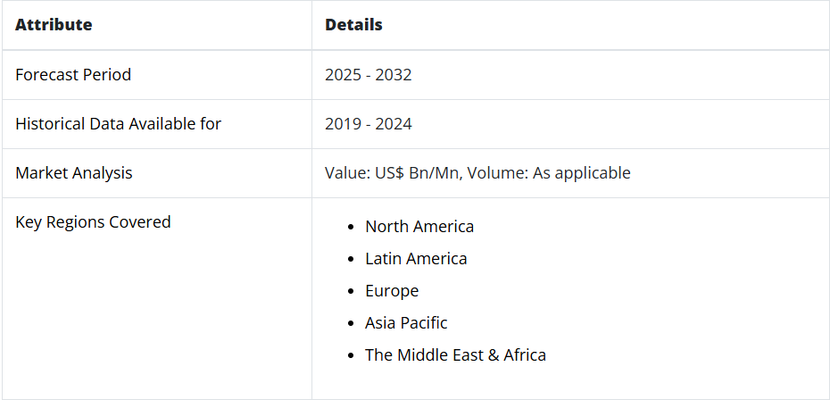Screen dimensions: 830x400
Task: Select The Middle East & Africa item
Action: [x=455, y=355]
